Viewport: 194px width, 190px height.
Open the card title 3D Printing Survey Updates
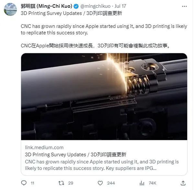[x=75, y=155]
